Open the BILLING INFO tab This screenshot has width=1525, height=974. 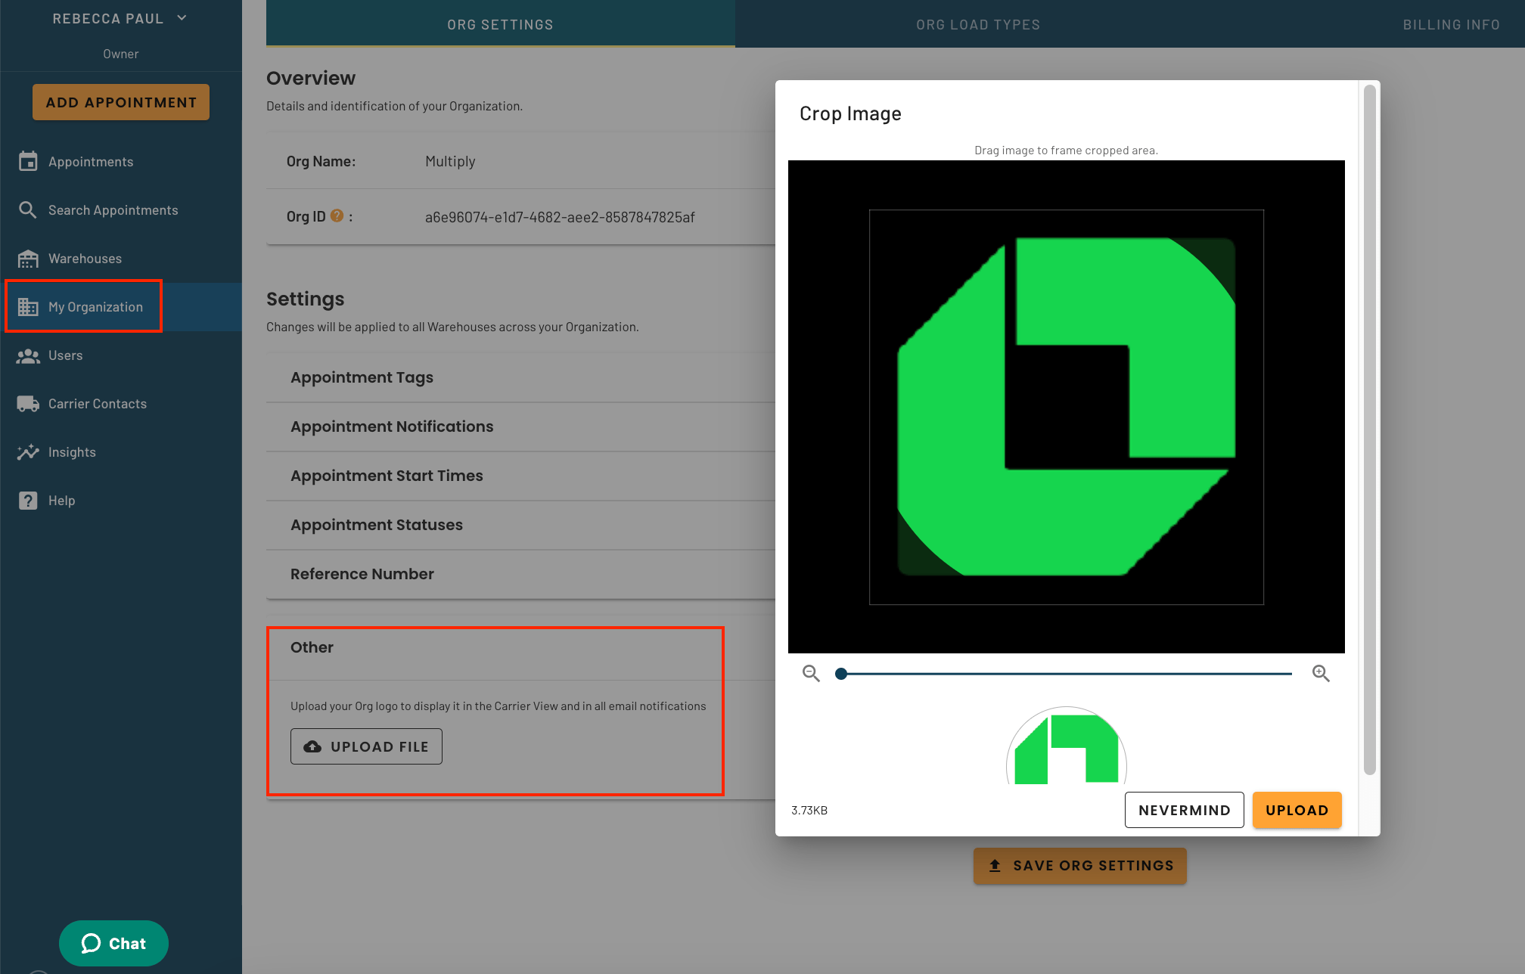(x=1451, y=23)
